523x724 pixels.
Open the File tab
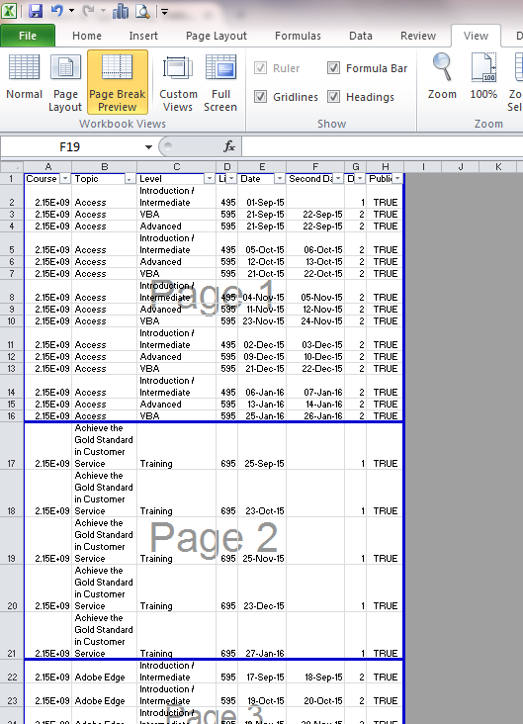pyautogui.click(x=28, y=36)
